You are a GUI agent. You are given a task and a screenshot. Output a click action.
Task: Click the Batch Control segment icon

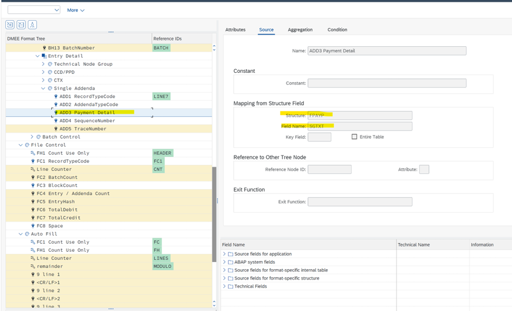point(39,137)
